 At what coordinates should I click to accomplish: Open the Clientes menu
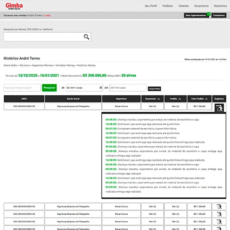[184, 6]
